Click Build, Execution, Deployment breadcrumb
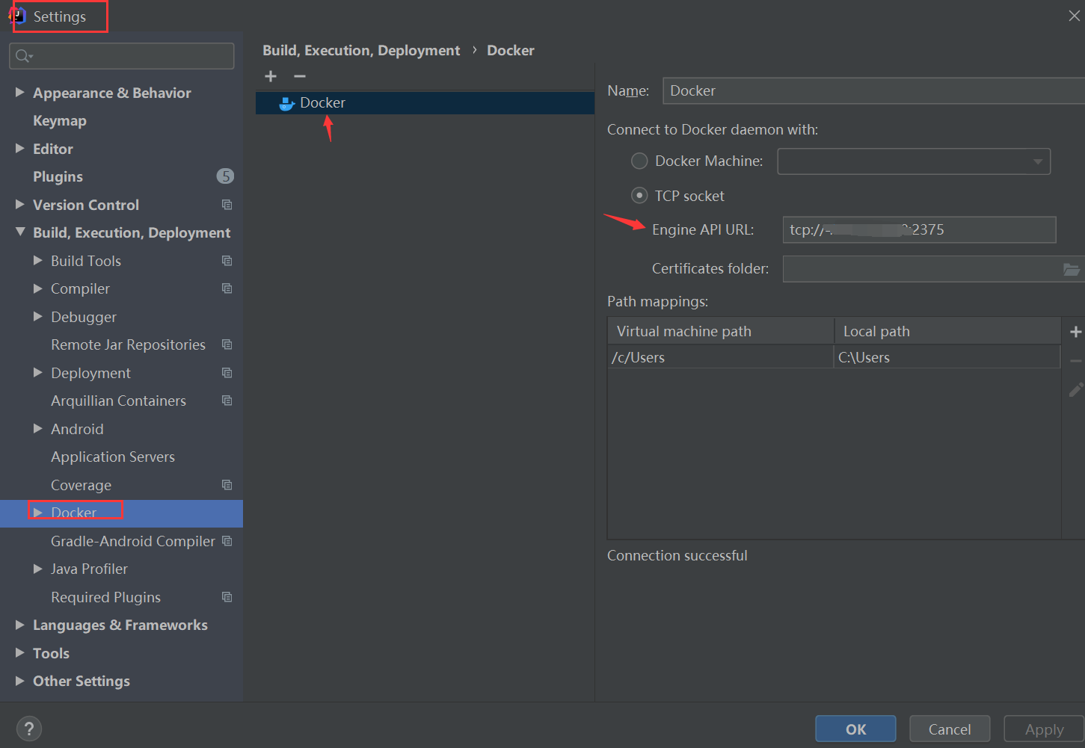Screen dimensions: 1085x748 (361, 50)
